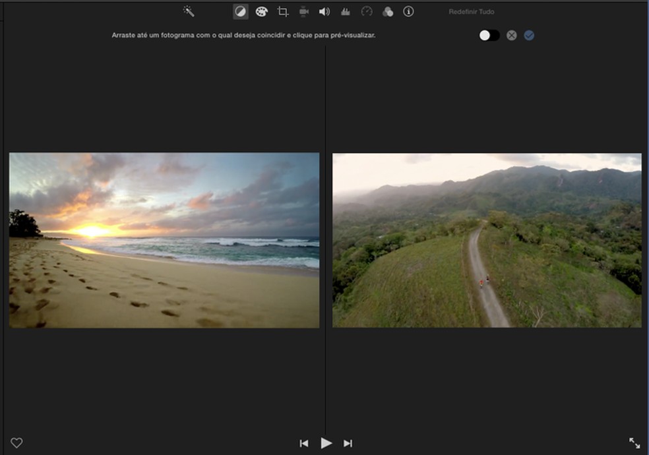649x455 pixels.
Task: Click the magic wand auto-enhance icon
Action: 189,11
